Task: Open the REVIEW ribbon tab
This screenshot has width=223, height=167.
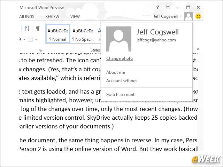Action: click(52, 17)
